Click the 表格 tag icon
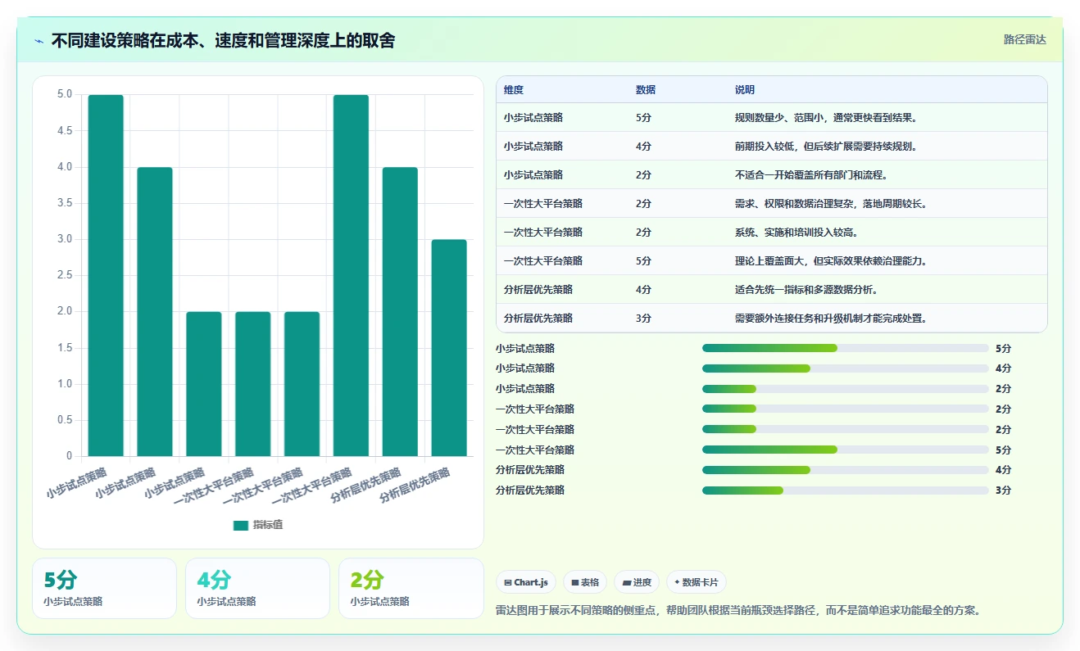The image size is (1080, 651). pos(576,582)
